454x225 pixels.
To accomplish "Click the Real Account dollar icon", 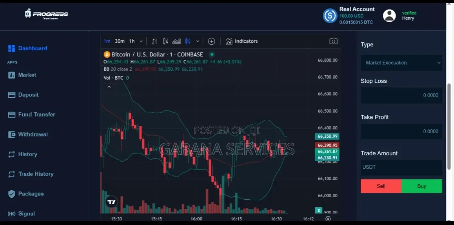I will 330,16.
